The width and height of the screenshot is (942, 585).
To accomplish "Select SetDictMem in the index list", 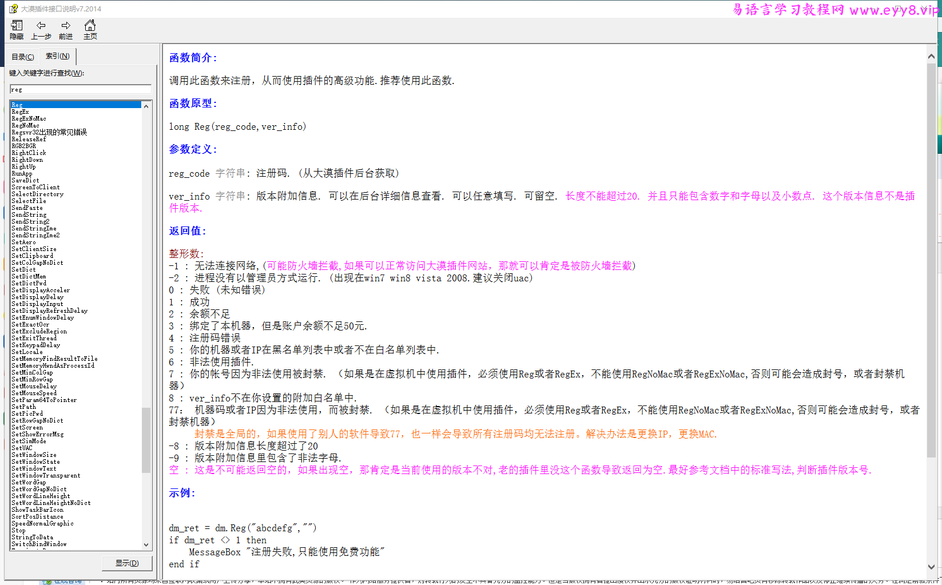I will pyautogui.click(x=29, y=276).
